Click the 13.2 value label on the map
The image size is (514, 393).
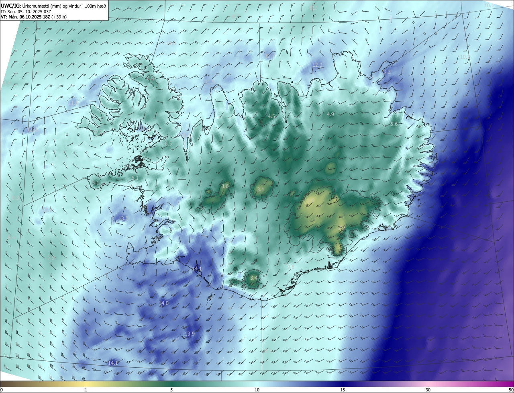click(385, 72)
